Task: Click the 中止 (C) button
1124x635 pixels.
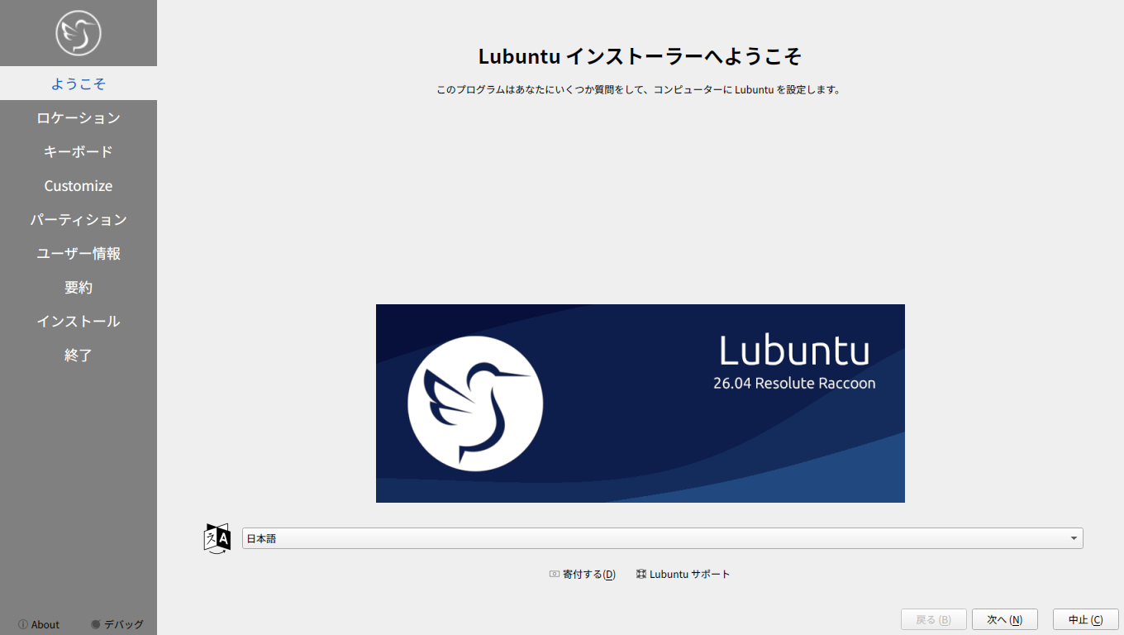Action: pyautogui.click(x=1086, y=619)
